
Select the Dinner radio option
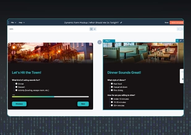click(x=16, y=84)
